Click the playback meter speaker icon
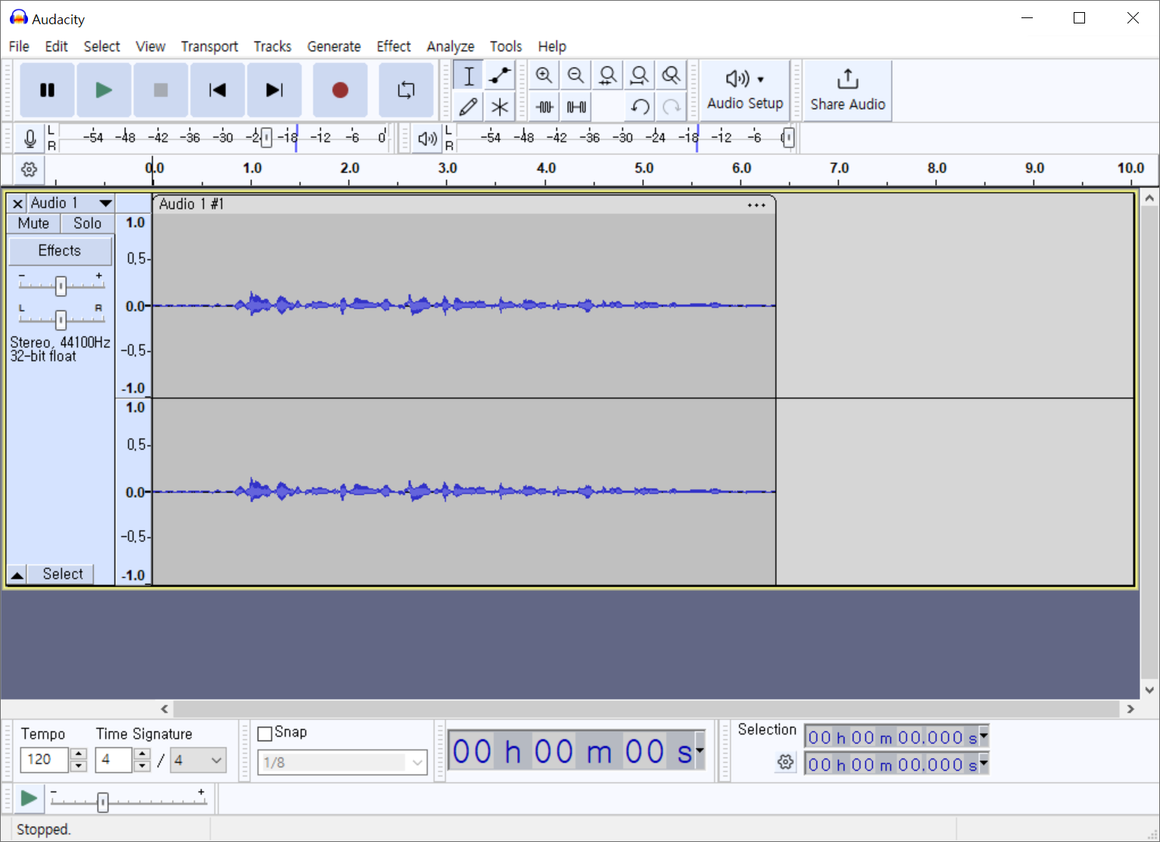Viewport: 1160px width, 842px height. pos(427,138)
